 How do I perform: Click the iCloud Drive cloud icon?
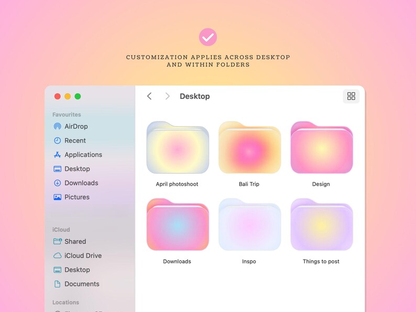[x=57, y=255]
